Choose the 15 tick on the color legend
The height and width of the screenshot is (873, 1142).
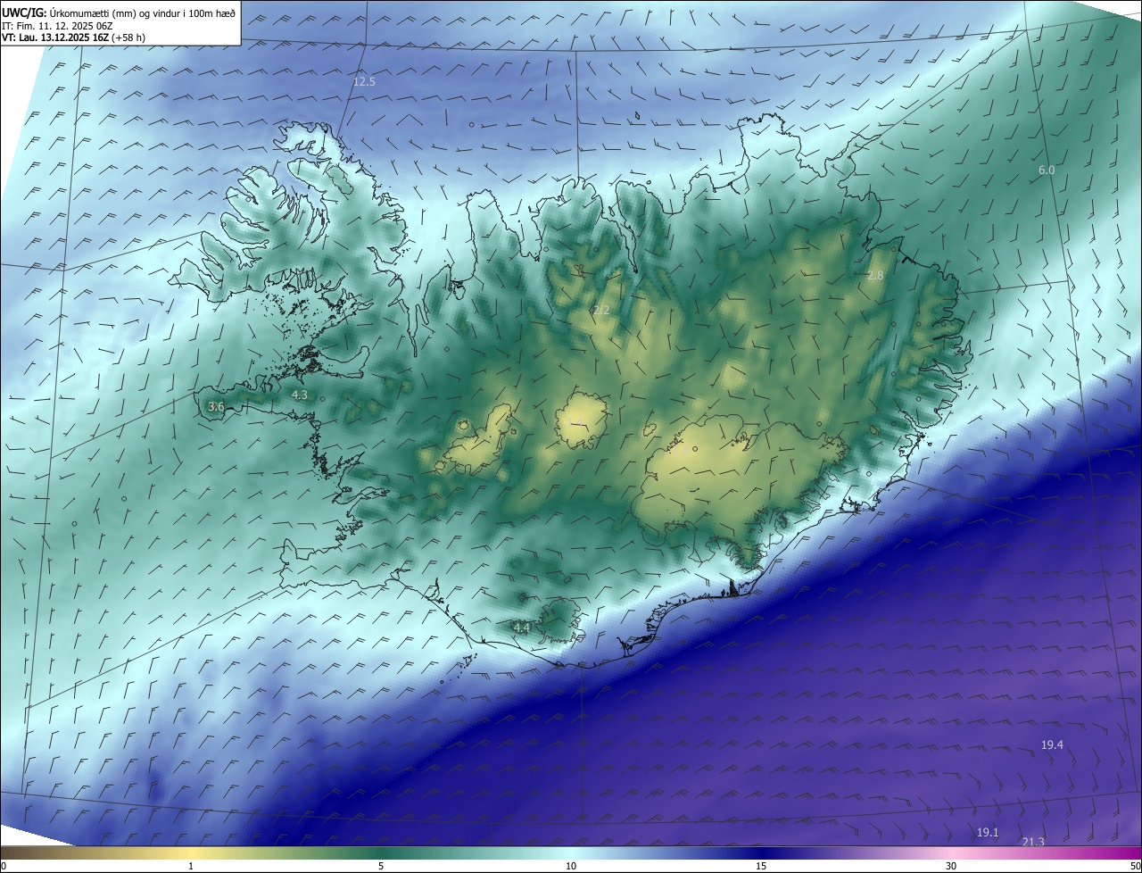(x=761, y=866)
